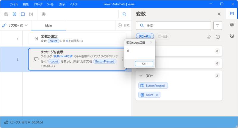Click the value 0 in step 1
Screen dimensions: 238x128
tap(67, 41)
